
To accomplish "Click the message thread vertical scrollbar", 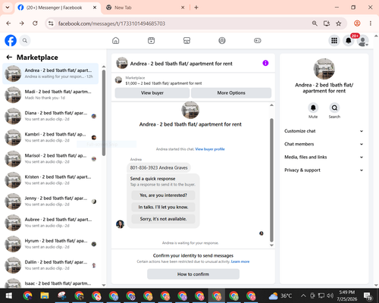I will 271,180.
